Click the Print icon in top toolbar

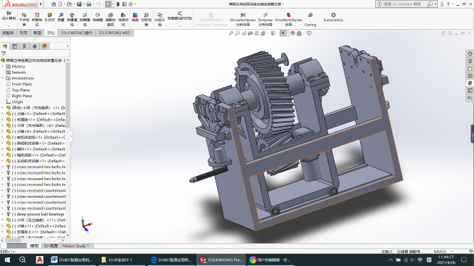click(x=88, y=4)
